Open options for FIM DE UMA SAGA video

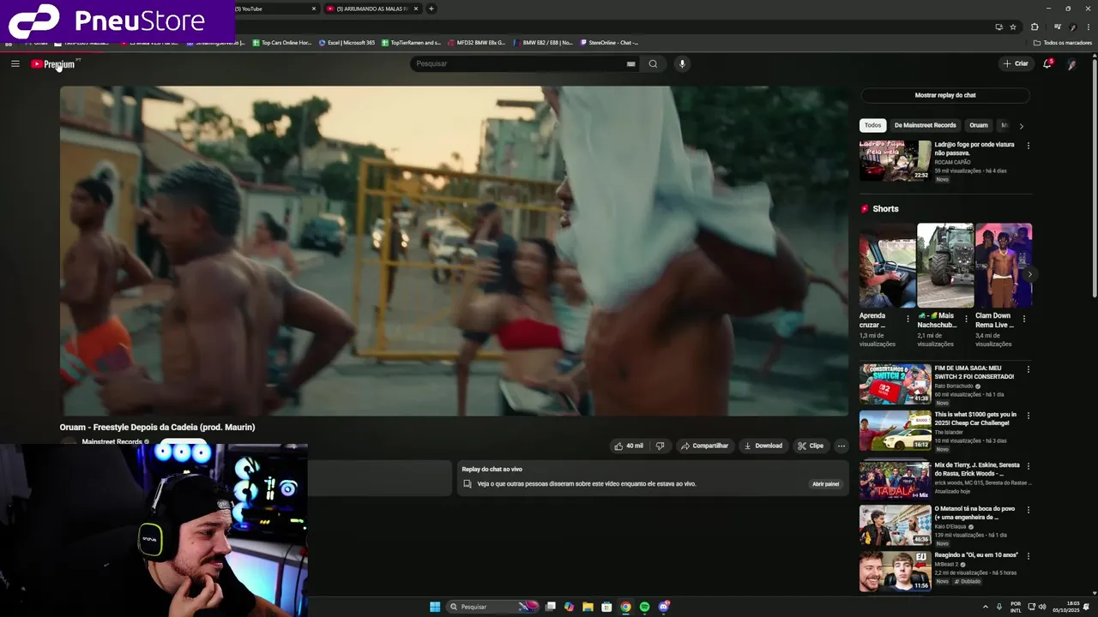click(1028, 369)
